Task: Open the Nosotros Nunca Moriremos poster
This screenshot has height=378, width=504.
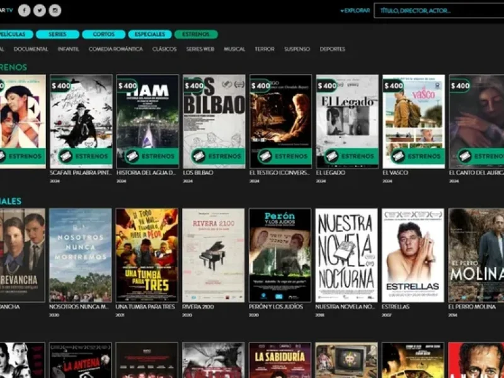Action: click(x=81, y=255)
